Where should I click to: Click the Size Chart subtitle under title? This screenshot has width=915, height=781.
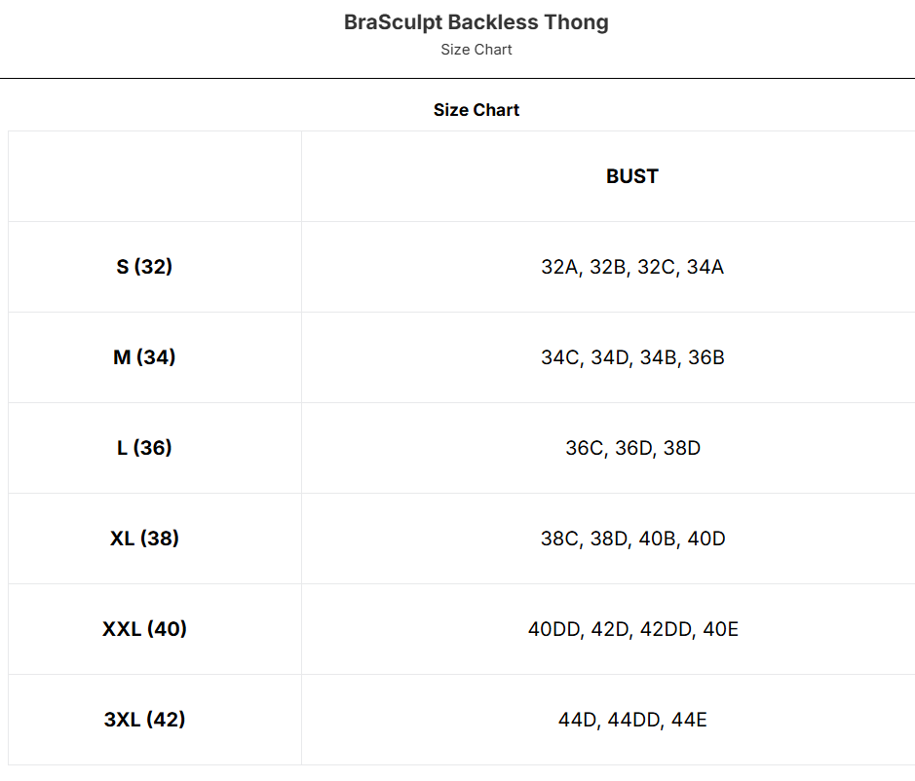(x=476, y=50)
